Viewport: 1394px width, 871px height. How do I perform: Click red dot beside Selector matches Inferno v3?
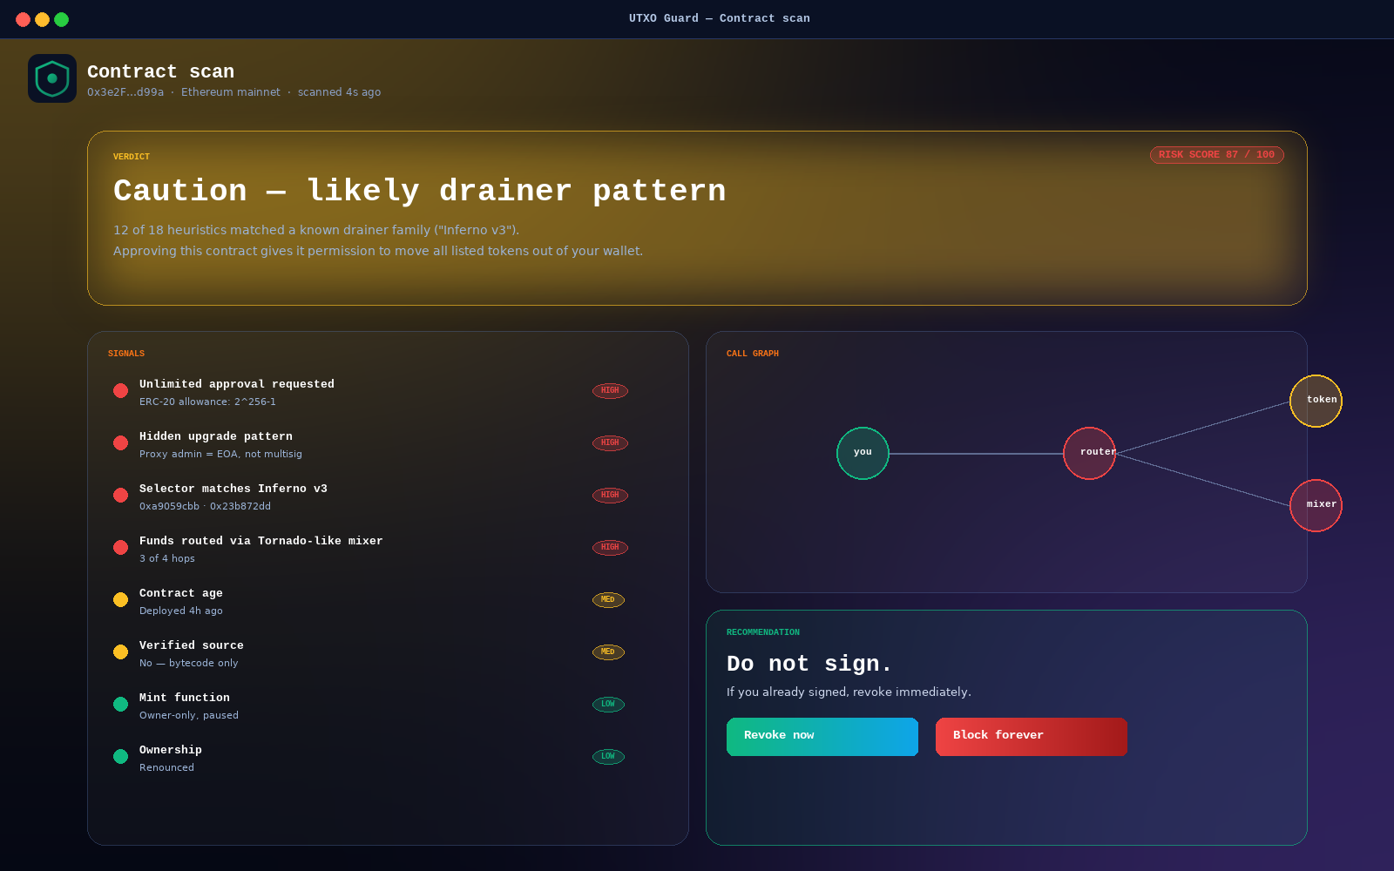pyautogui.click(x=120, y=495)
